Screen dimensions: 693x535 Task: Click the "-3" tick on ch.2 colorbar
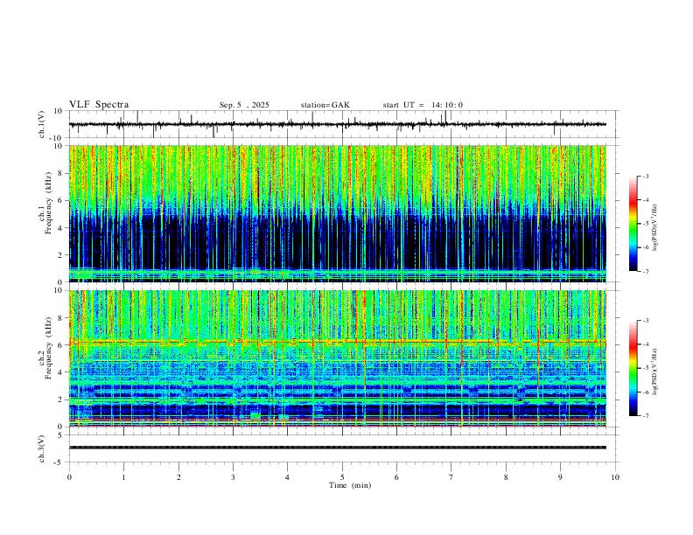coord(645,321)
